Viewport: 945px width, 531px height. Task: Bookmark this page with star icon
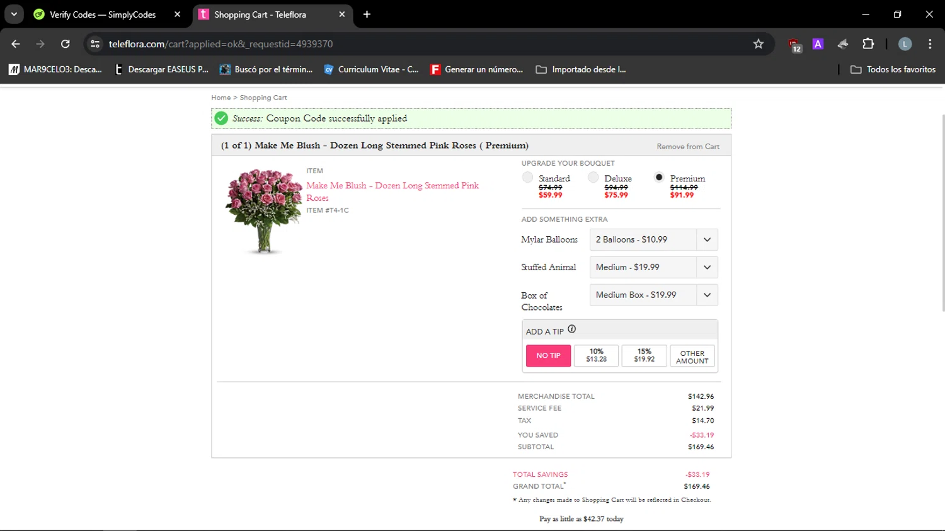[x=759, y=44]
